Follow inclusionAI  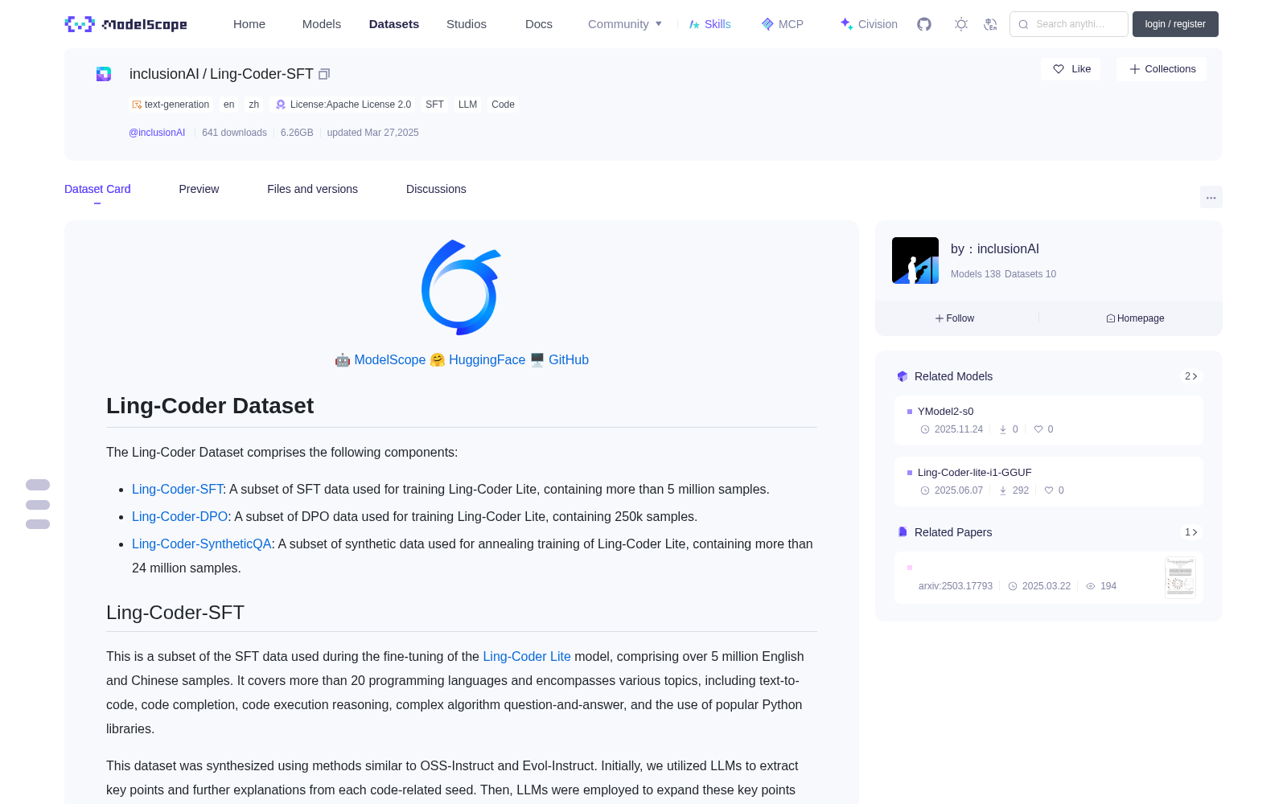click(x=955, y=318)
